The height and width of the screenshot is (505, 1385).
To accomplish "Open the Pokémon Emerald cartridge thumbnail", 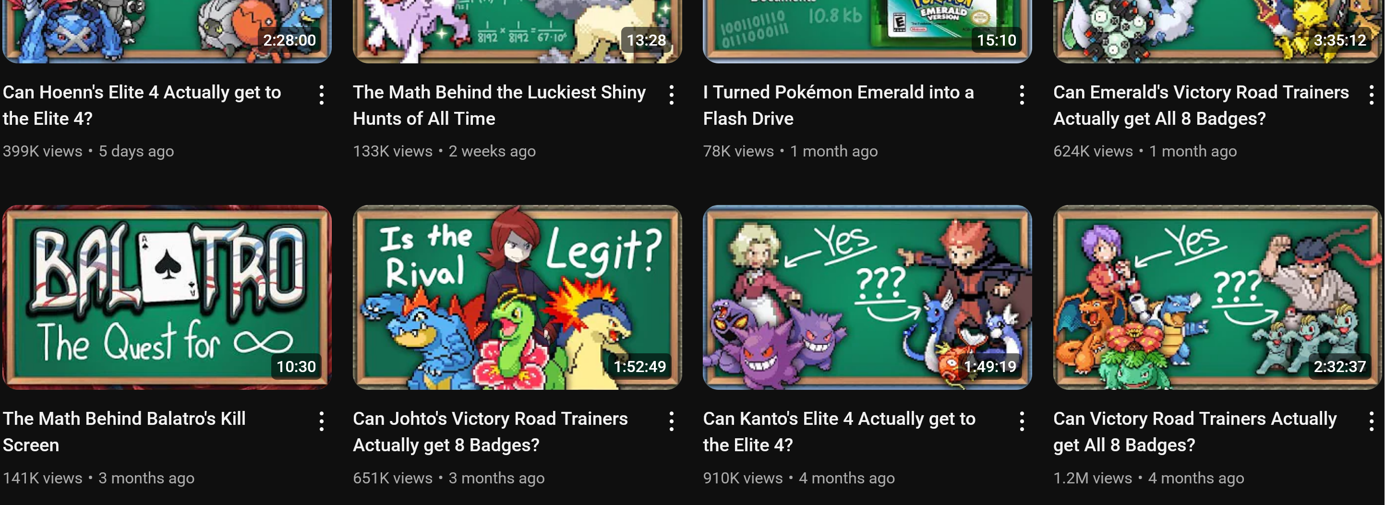I will point(867,31).
